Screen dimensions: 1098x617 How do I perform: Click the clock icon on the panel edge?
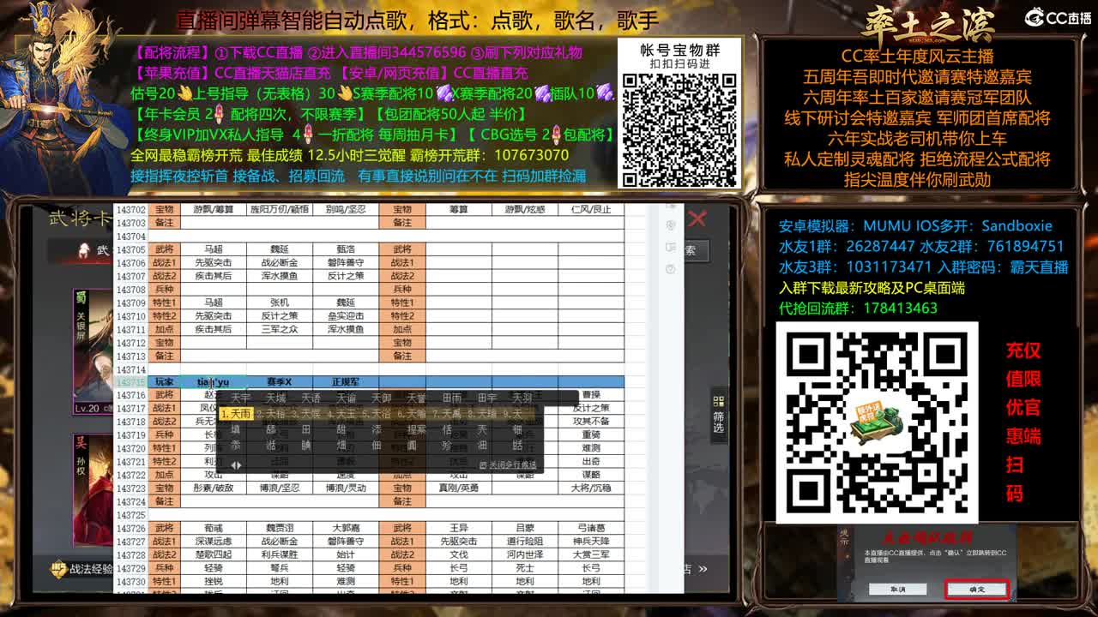[x=671, y=267]
